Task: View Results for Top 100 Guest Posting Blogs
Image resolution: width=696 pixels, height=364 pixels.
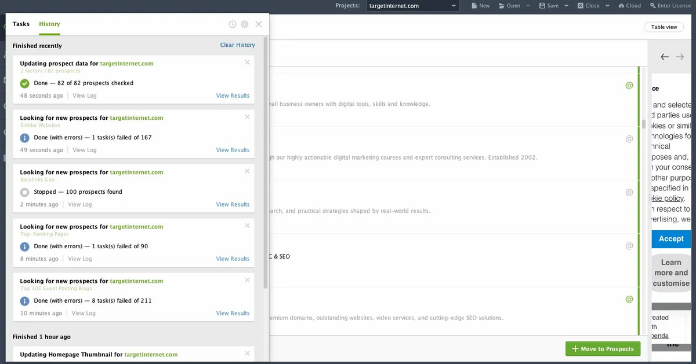Action: (233, 313)
